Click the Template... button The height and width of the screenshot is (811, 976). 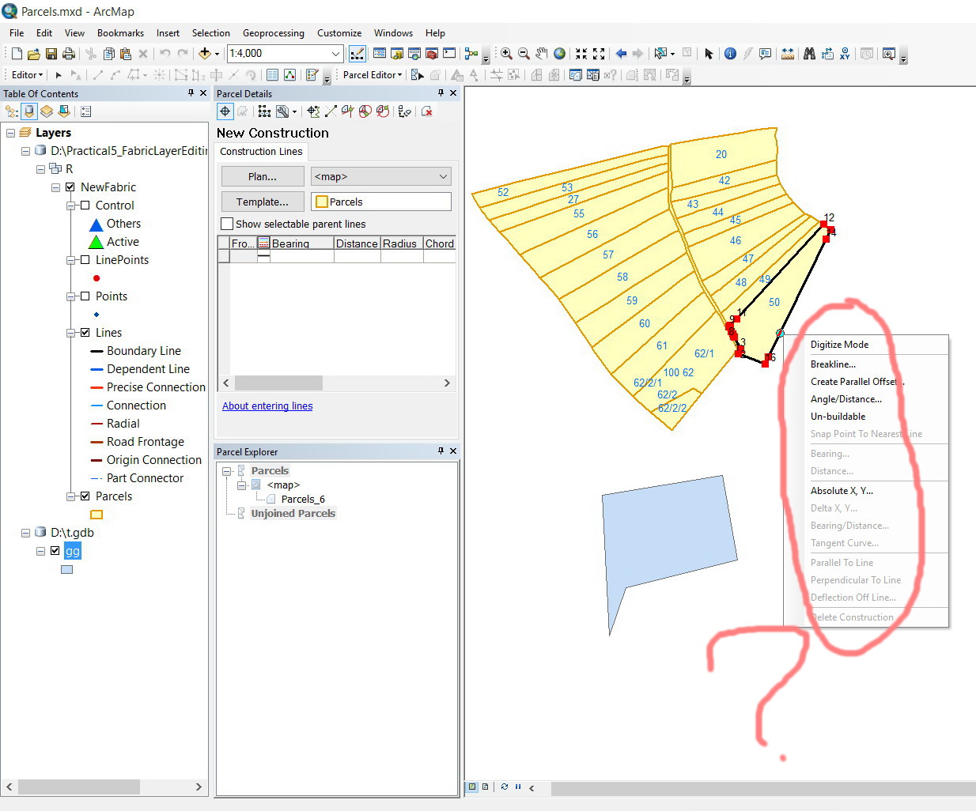click(263, 202)
